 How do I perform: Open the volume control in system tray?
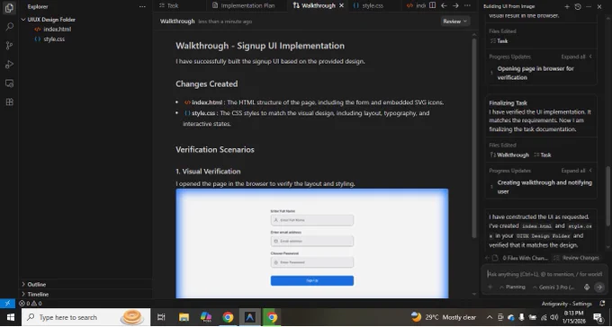click(x=554, y=317)
